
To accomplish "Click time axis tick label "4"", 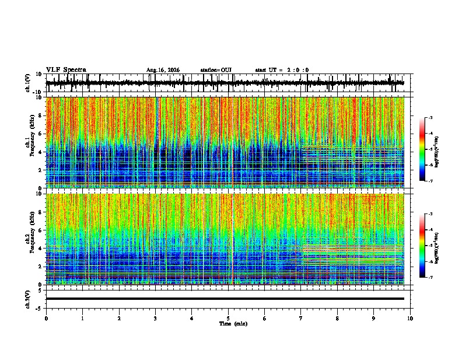I will (x=192, y=318).
